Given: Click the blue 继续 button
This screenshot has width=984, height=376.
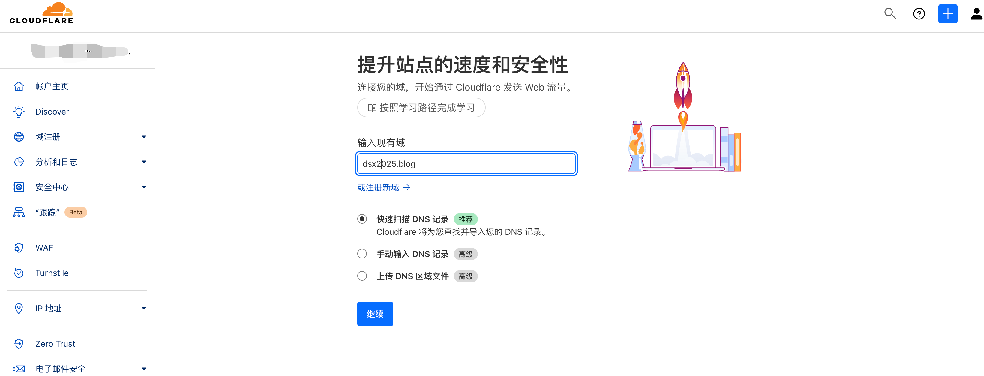Looking at the screenshot, I should pyautogui.click(x=375, y=314).
